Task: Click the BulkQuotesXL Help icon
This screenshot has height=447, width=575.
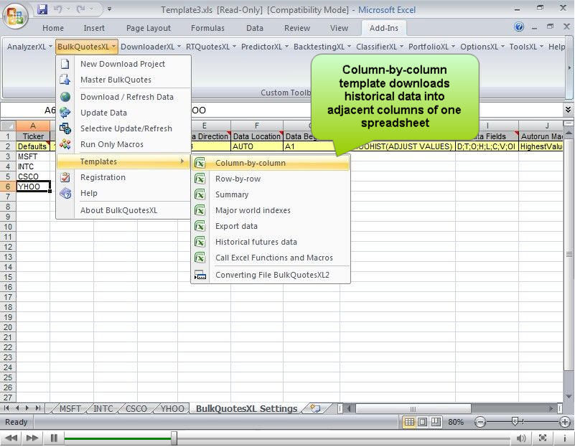Action: [x=65, y=193]
